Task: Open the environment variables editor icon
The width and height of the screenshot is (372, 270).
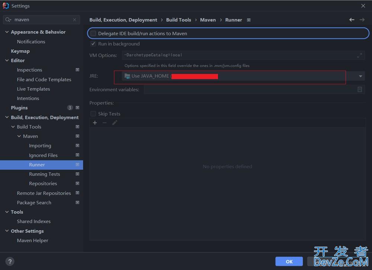Action: click(x=360, y=90)
